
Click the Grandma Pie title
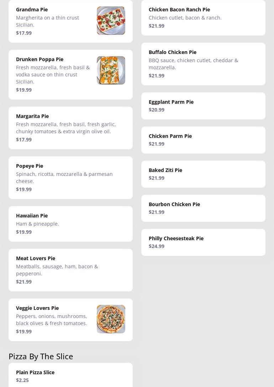[x=32, y=10]
